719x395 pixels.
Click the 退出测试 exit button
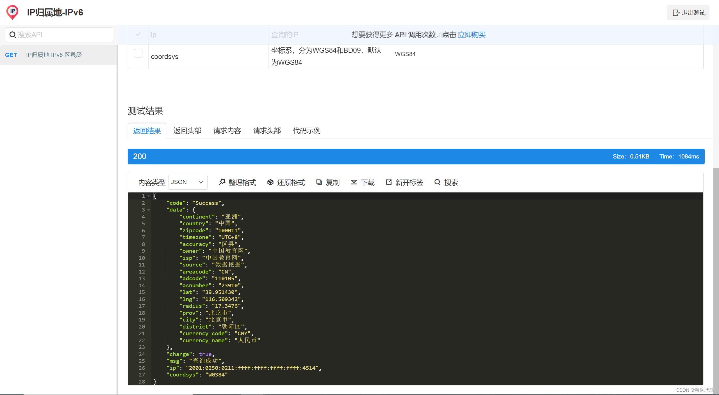(688, 12)
